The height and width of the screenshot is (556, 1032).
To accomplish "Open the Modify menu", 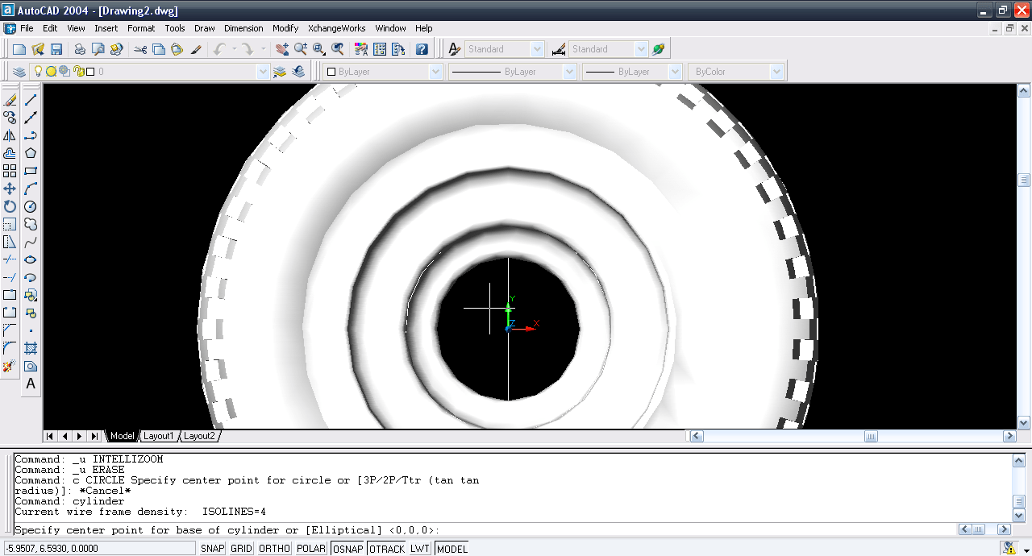I will click(x=285, y=28).
